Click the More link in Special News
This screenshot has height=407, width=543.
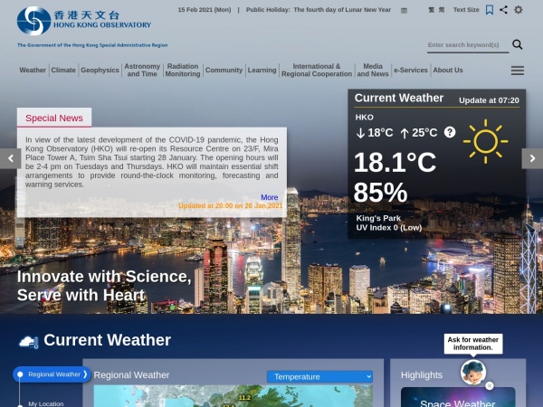[x=269, y=197]
